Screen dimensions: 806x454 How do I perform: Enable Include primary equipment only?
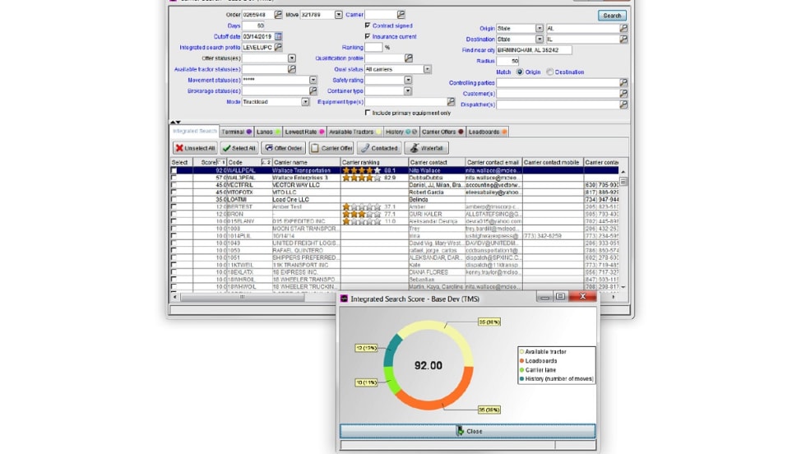click(368, 113)
